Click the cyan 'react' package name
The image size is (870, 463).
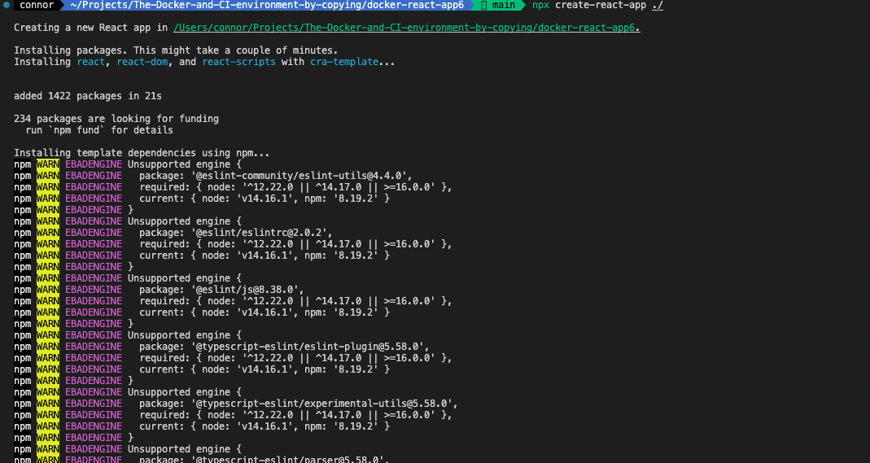point(90,62)
